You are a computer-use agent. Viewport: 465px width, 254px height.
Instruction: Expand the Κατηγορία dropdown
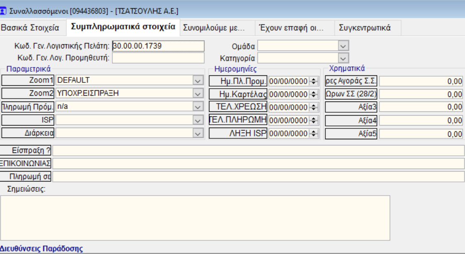[x=343, y=58]
